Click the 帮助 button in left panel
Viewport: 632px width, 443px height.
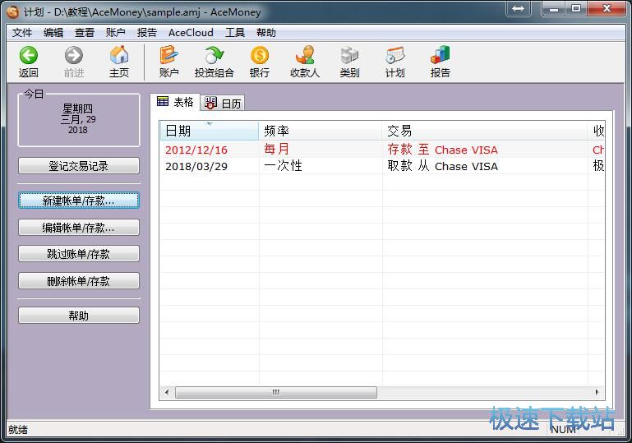coord(79,316)
